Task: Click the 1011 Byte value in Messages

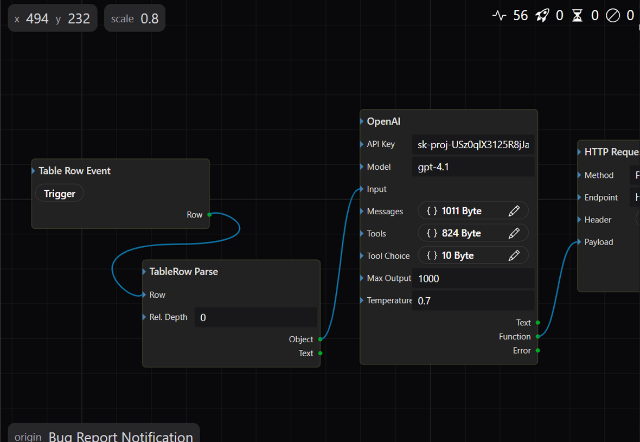Action: 462,211
